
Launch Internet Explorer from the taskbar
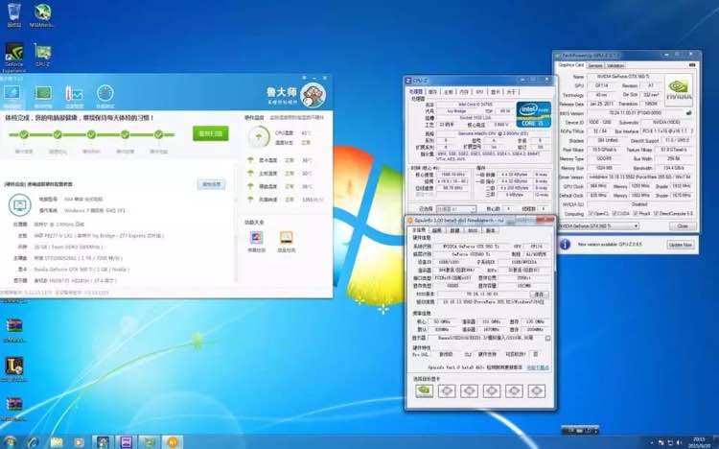point(33,442)
